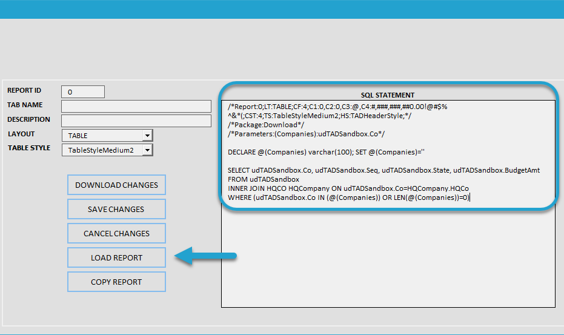Click the TABLE value in LAYOUT combo

[78, 136]
